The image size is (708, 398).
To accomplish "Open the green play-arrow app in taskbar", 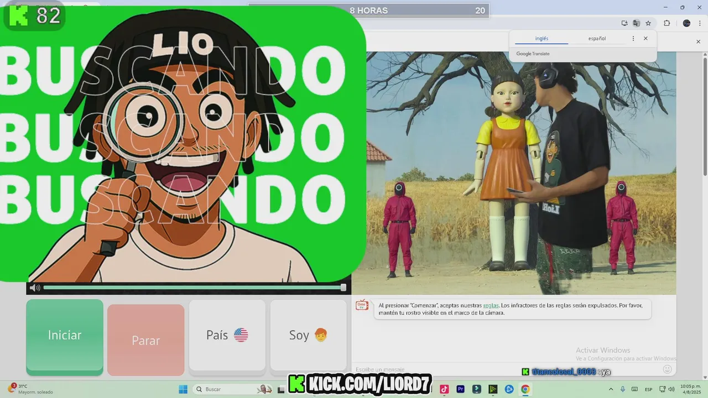I will click(493, 389).
